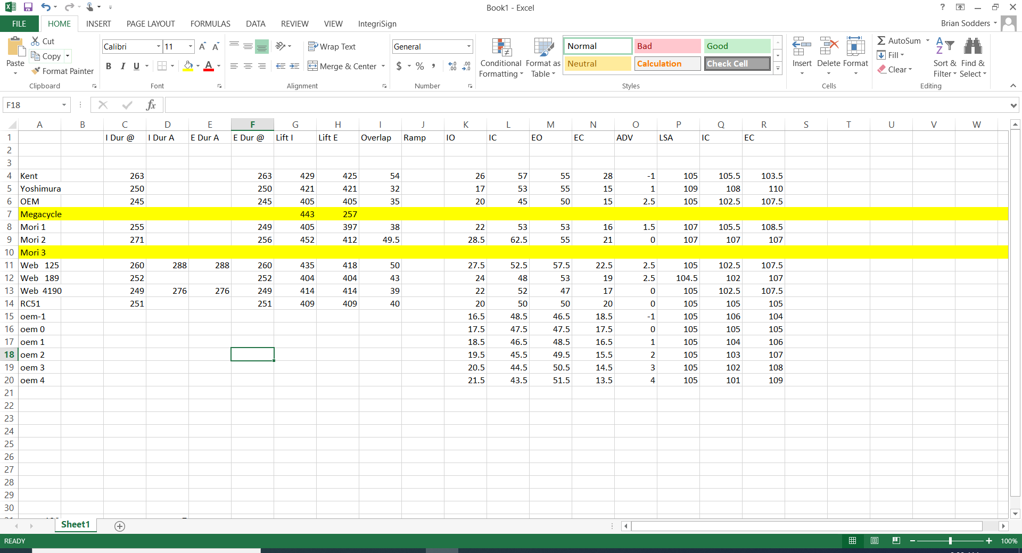
Task: Apply borders with the Borders icon
Action: 162,66
